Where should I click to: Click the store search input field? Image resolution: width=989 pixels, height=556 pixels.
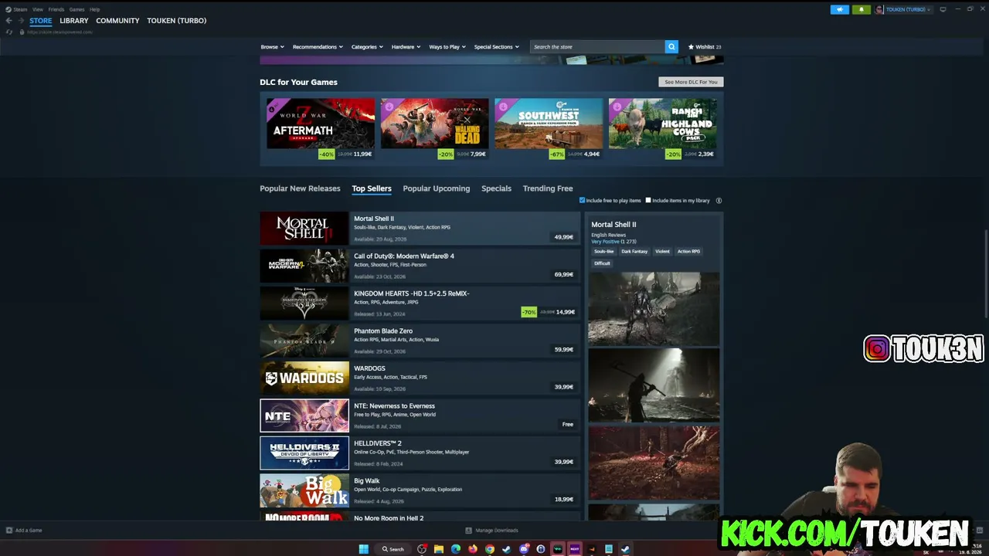click(x=597, y=47)
